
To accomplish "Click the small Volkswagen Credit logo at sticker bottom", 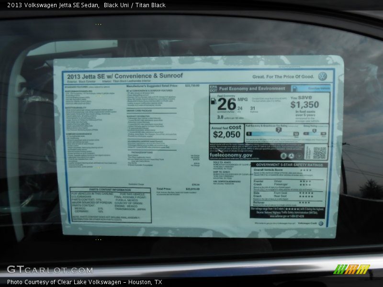I will [321, 223].
